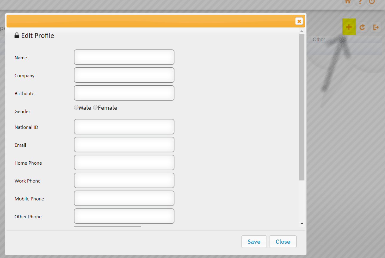This screenshot has width=385, height=258.
Task: Click the scrollbar up arrow in dialog
Action: pyautogui.click(x=302, y=31)
